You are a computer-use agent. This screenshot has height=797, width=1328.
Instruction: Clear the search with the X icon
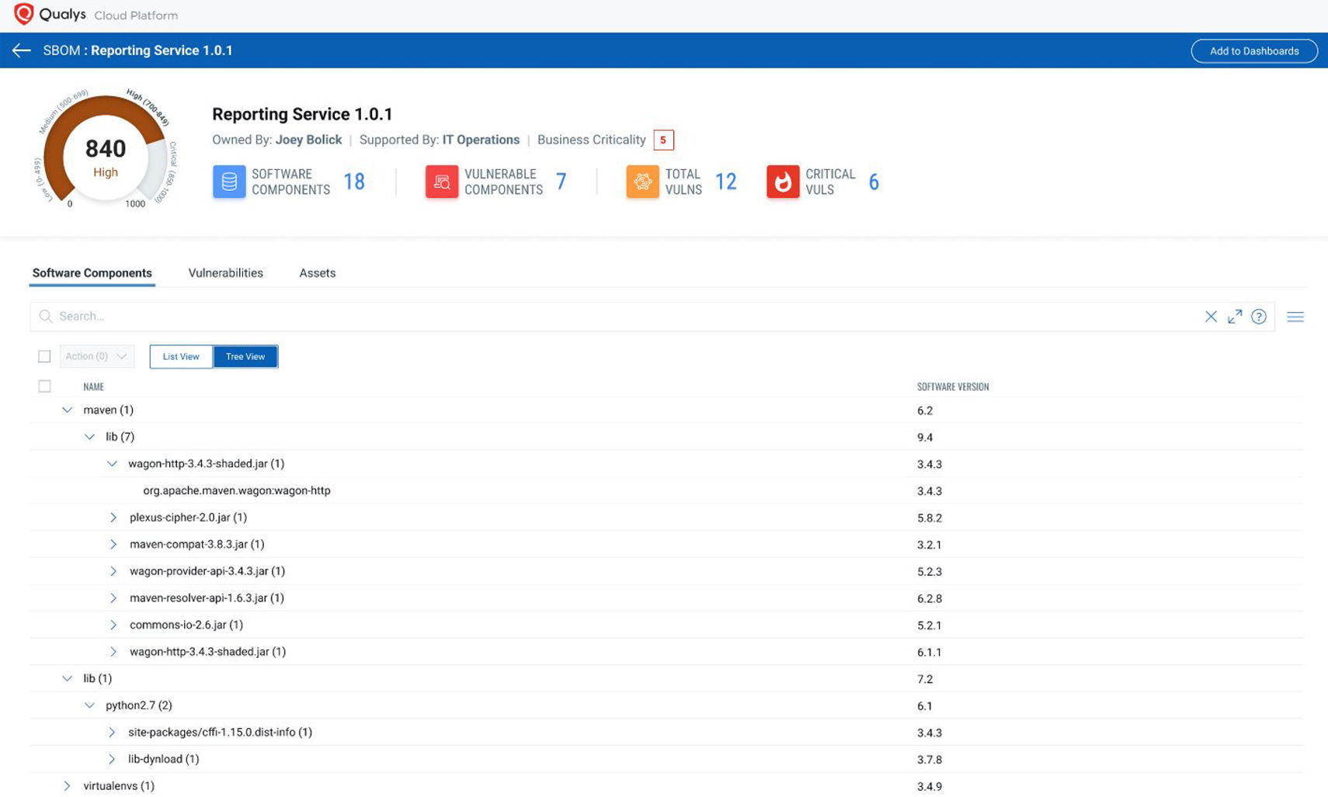tap(1210, 317)
